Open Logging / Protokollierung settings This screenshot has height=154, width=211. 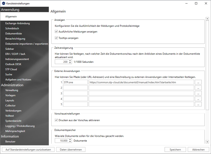coord(20,126)
